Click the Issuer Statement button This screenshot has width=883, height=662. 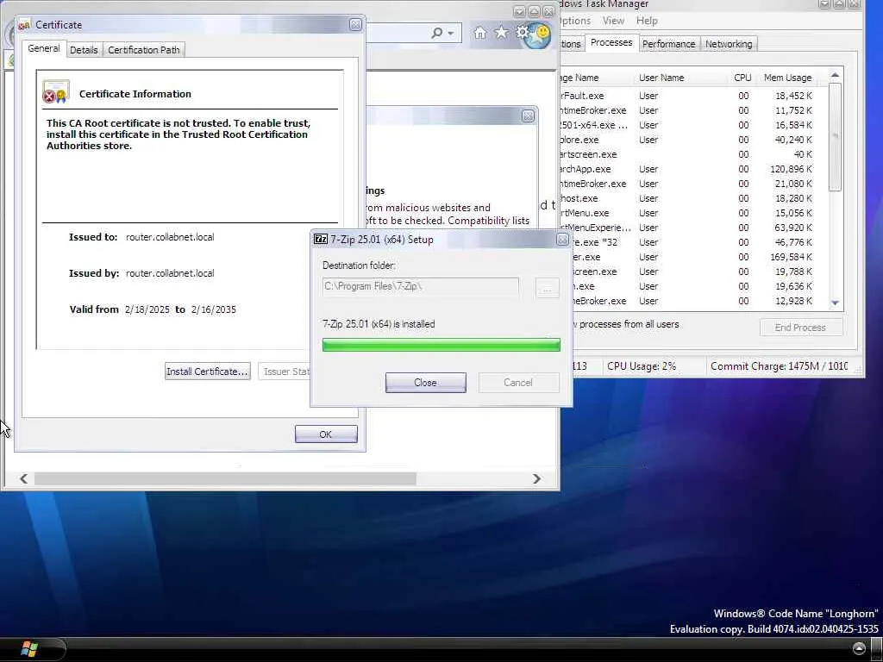coord(285,372)
